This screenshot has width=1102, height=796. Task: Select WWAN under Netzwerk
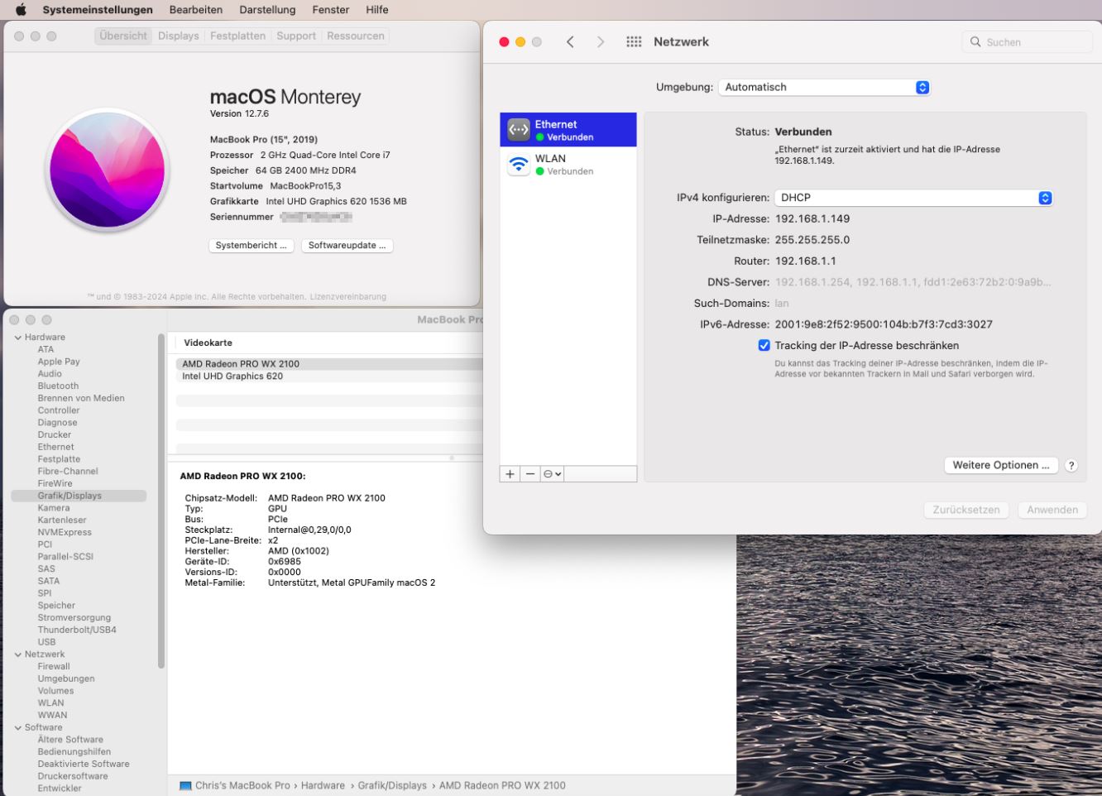[52, 716]
